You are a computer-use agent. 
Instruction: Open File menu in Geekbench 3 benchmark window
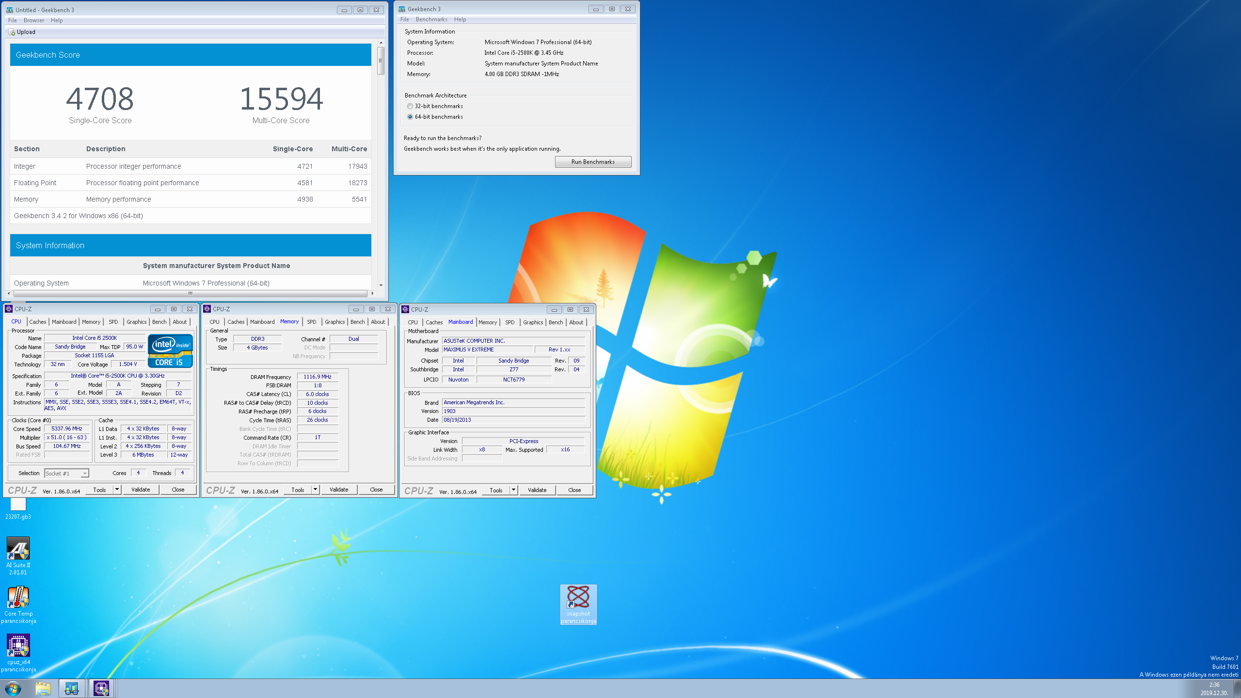point(405,19)
